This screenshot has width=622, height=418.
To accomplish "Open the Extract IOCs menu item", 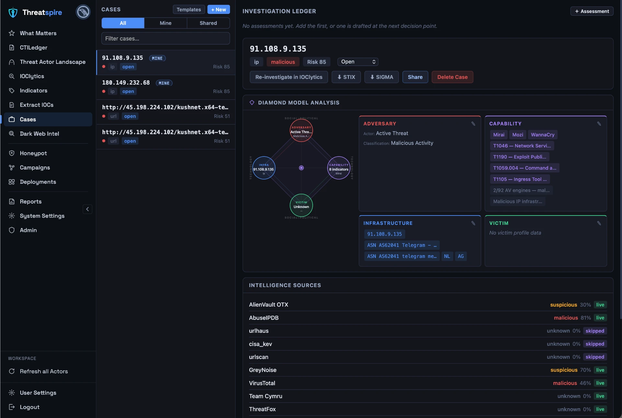I will (48, 105).
